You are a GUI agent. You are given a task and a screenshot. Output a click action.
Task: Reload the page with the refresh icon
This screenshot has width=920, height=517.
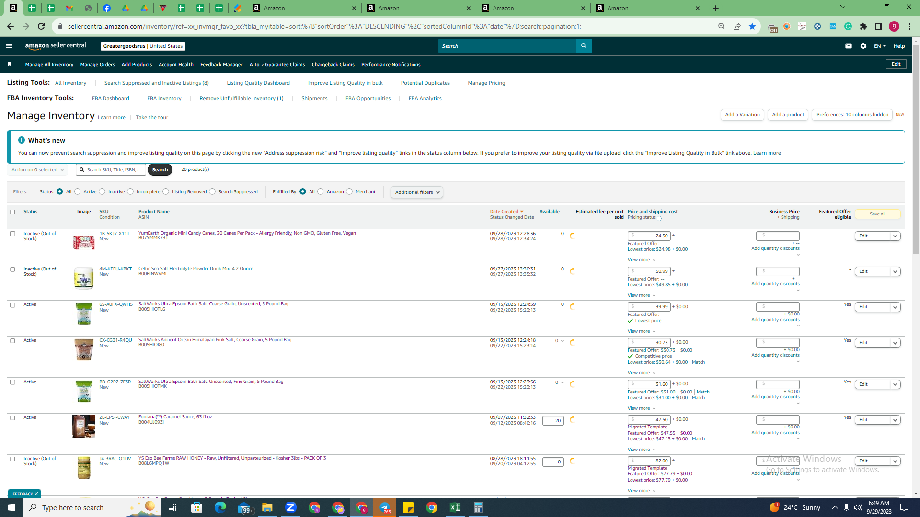(41, 26)
